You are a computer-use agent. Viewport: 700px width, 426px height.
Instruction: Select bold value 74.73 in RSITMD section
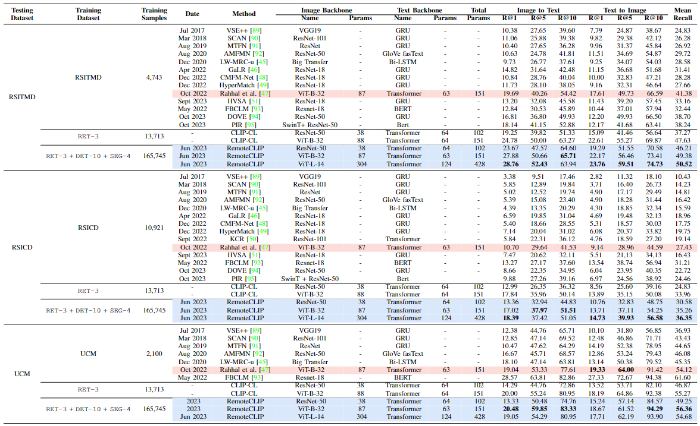654,165
